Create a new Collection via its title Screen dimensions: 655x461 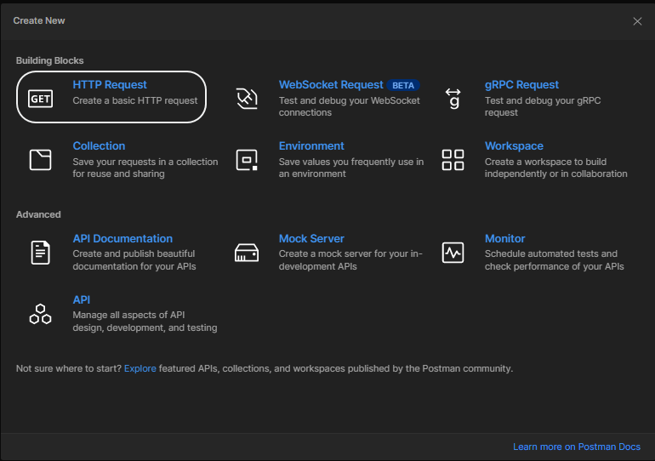coord(99,145)
